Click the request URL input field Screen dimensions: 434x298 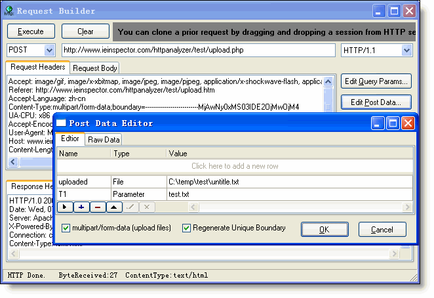[199, 50]
